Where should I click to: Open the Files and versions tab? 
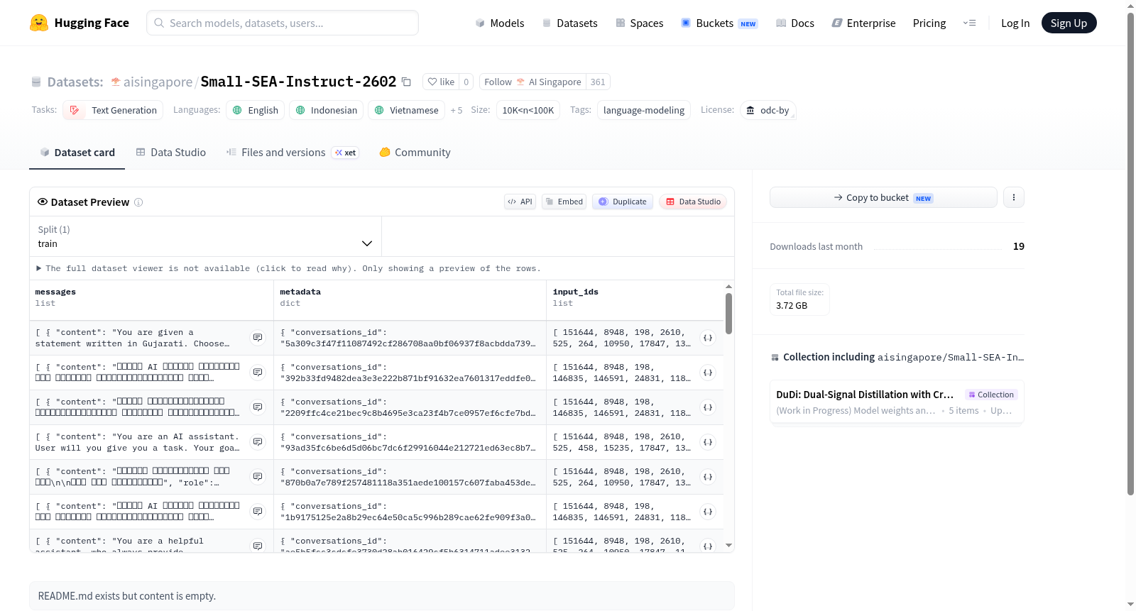[x=293, y=152]
